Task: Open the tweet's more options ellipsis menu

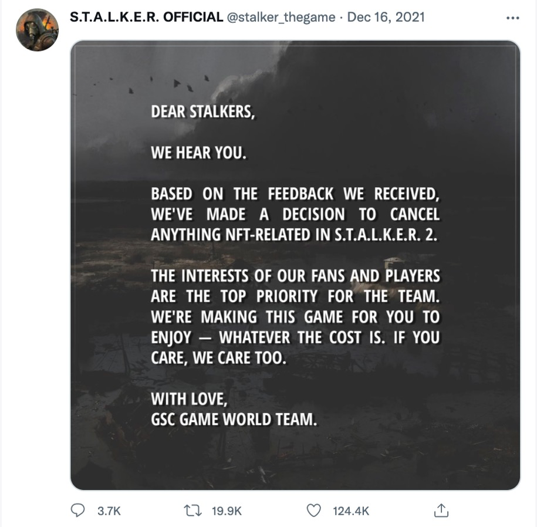Action: (x=512, y=18)
